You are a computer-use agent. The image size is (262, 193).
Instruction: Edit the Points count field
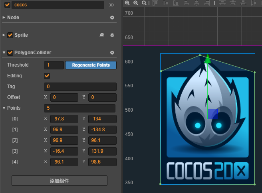point(79,108)
